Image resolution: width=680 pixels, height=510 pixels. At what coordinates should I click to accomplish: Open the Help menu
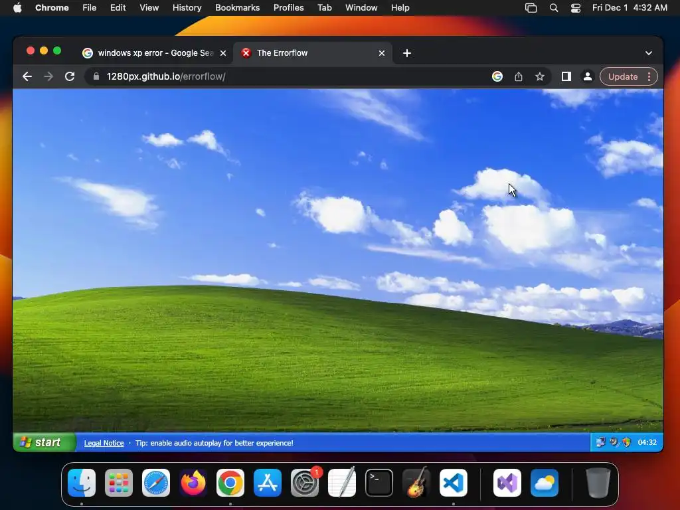(400, 7)
